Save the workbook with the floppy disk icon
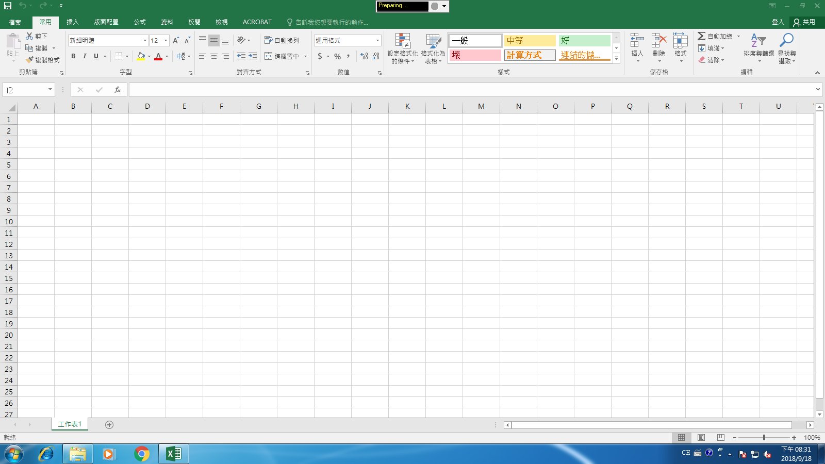This screenshot has width=825, height=464. (x=8, y=6)
